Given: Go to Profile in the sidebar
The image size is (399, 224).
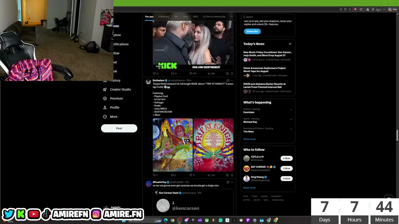Looking at the screenshot, I should click(112, 108).
